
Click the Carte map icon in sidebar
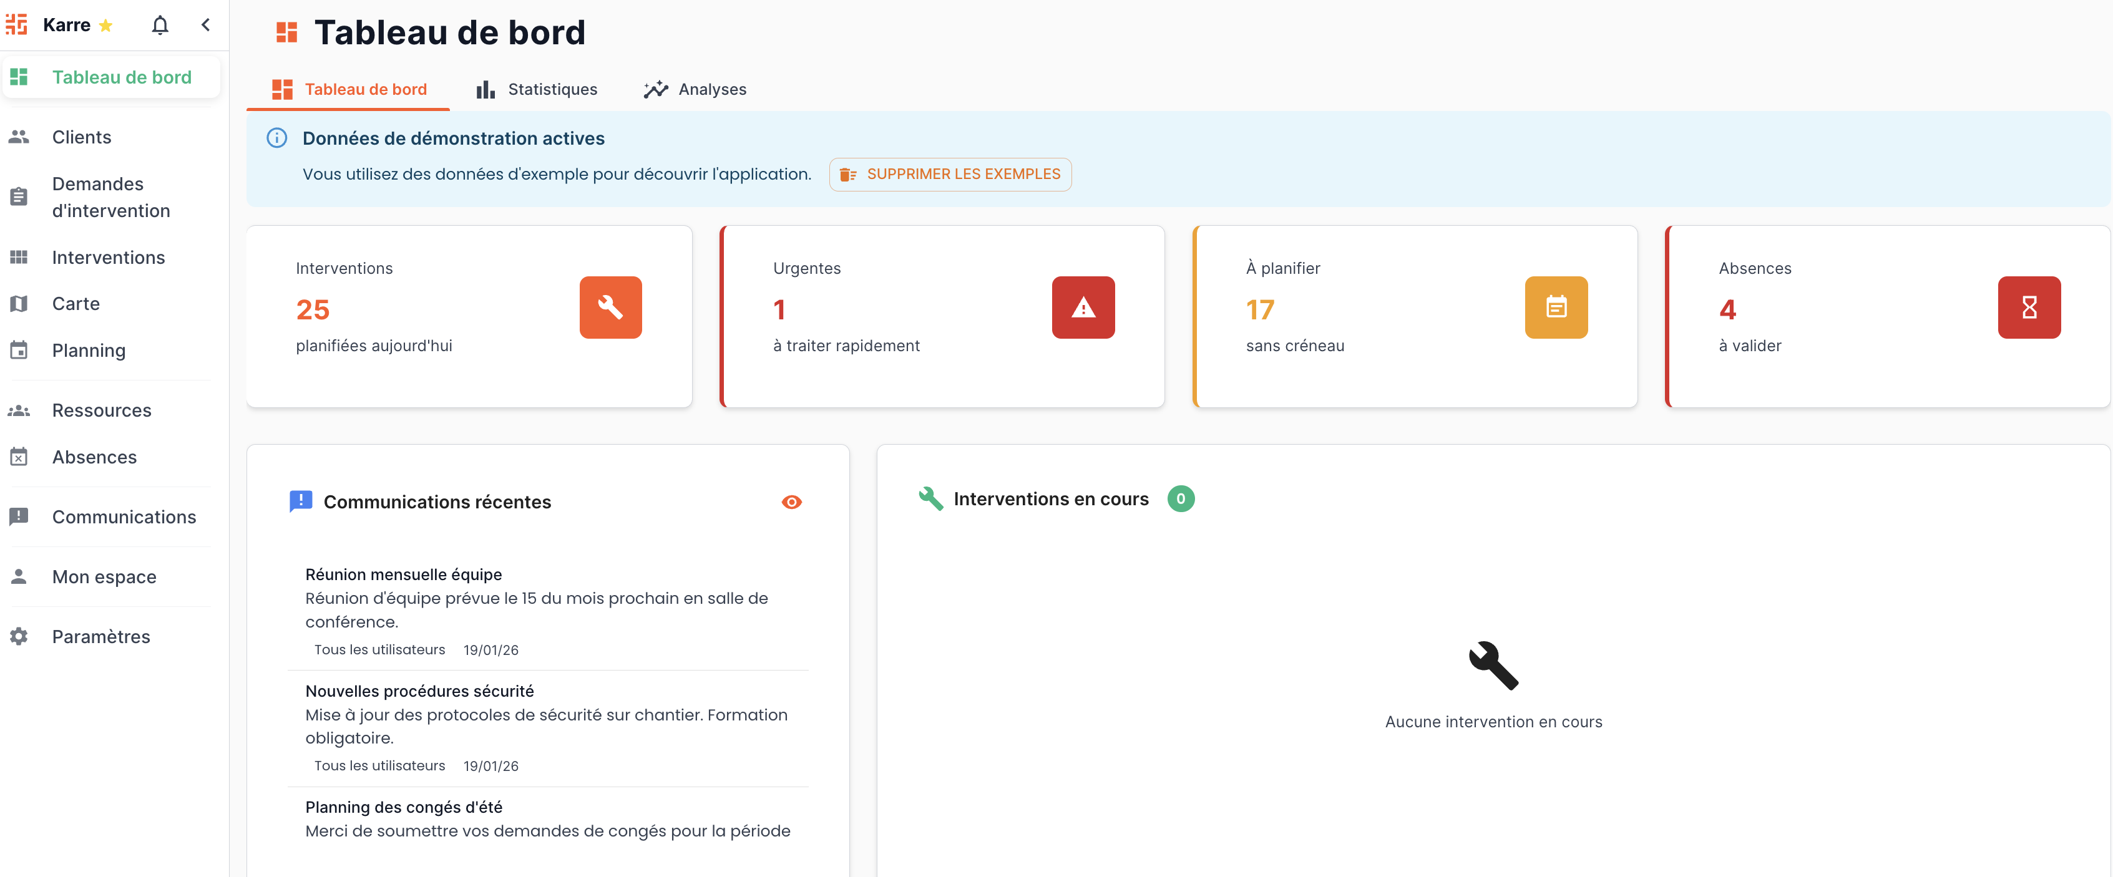[x=19, y=304]
